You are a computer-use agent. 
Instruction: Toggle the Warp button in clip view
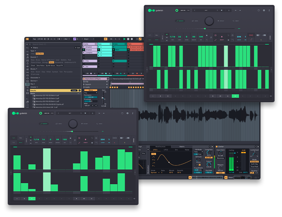[x=90, y=90]
